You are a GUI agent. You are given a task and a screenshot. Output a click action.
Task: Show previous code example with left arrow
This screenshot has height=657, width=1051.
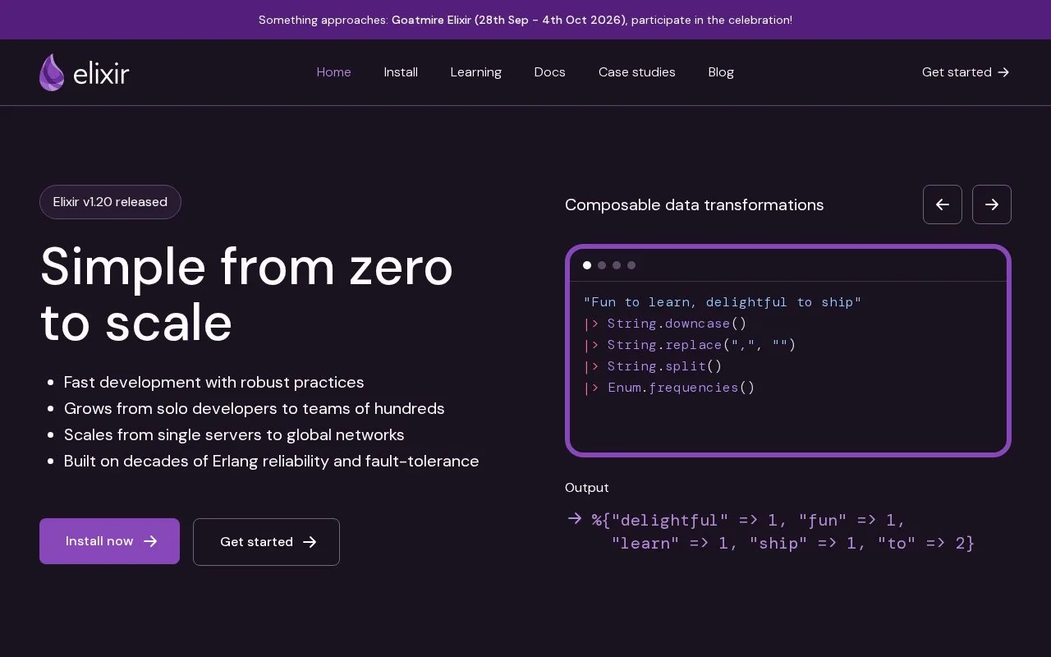943,204
